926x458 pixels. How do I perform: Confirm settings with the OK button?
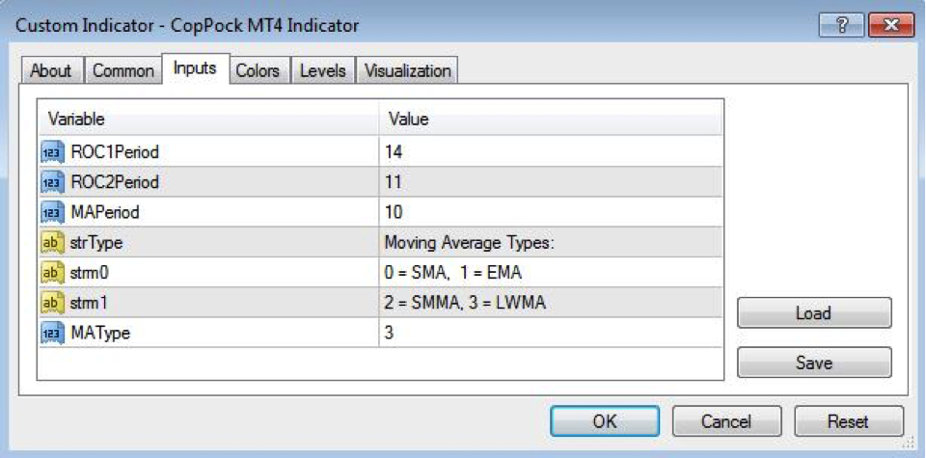[x=605, y=420]
